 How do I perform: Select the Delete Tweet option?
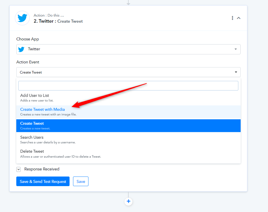(128, 154)
